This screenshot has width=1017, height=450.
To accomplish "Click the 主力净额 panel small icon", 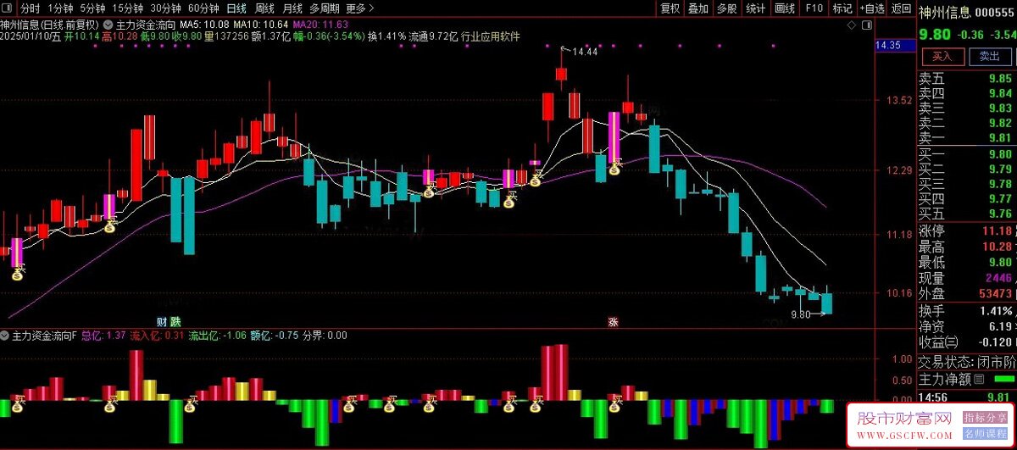I will (x=979, y=378).
